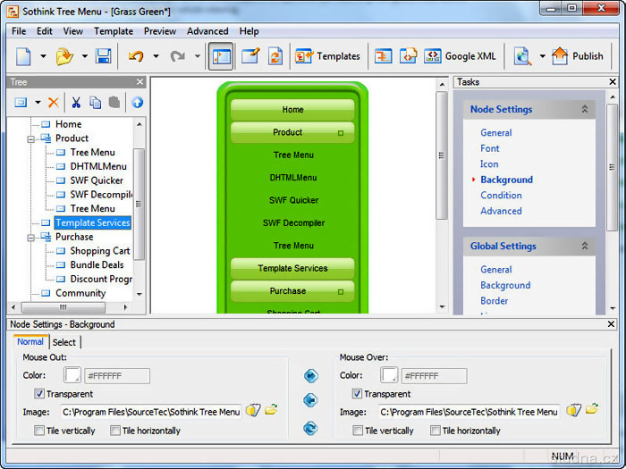Enable Tile vertically under Mouse Out
The height and width of the screenshot is (469, 626).
[40, 431]
